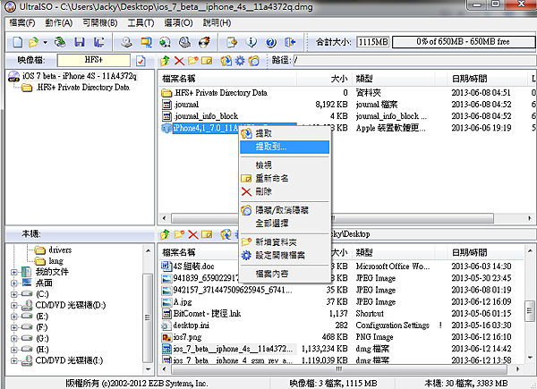The height and width of the screenshot is (389, 537).
Task: Open the 可開機(B) menu
Action: pyautogui.click(x=100, y=23)
